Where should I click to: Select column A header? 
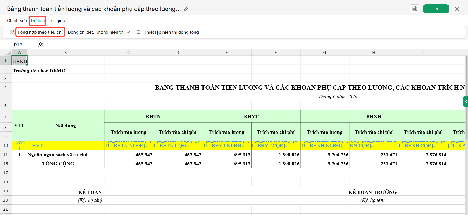click(x=19, y=52)
